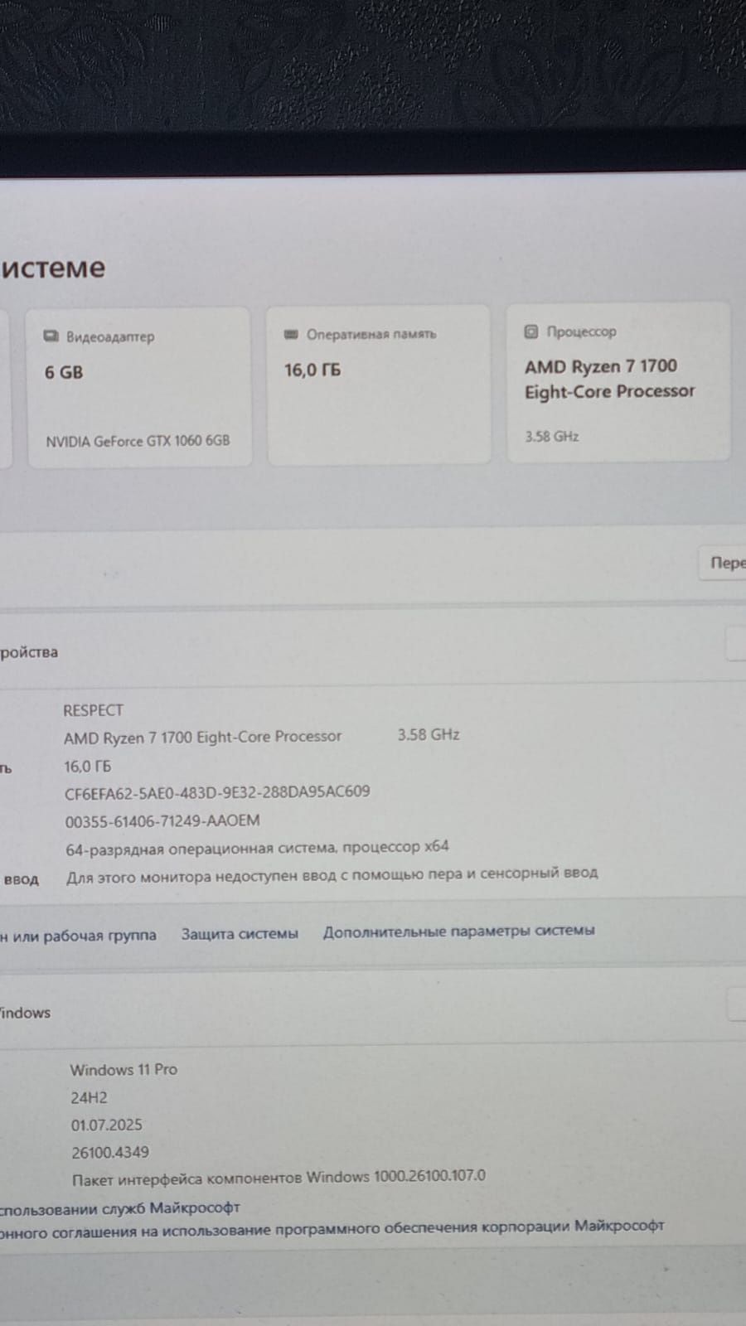Select the 3.58 GHz label in processor card
The image size is (746, 1326).
pyautogui.click(x=551, y=437)
